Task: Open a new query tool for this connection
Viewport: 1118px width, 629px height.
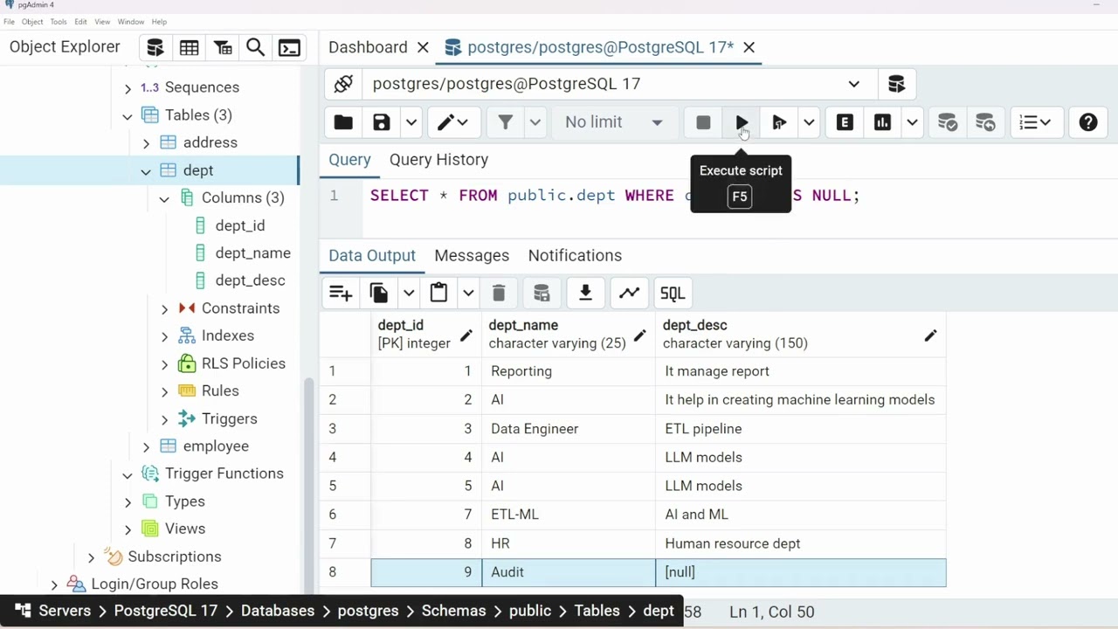Action: coord(896,84)
